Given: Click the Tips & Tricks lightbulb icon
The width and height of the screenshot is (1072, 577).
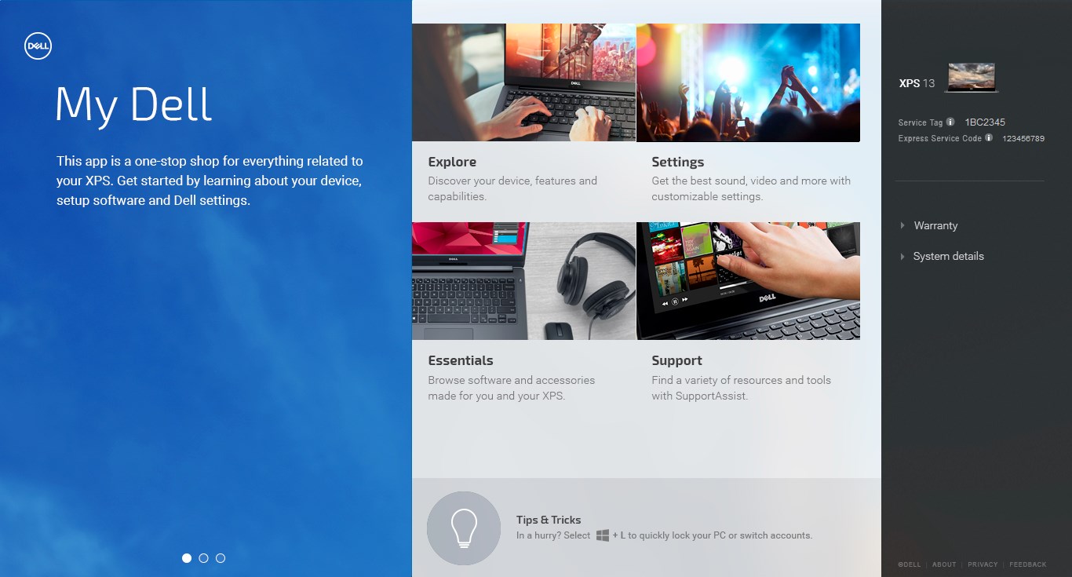Looking at the screenshot, I should click(x=464, y=528).
